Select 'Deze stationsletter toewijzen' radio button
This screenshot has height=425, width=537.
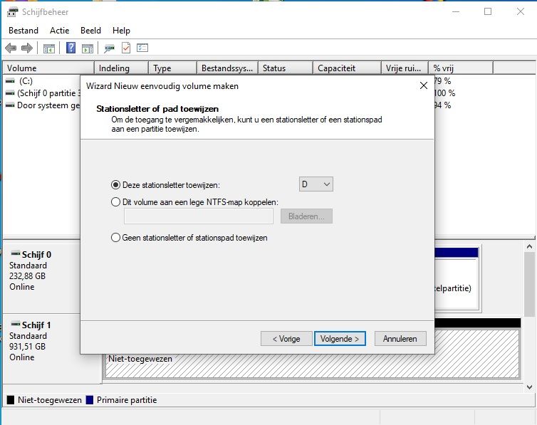point(116,185)
